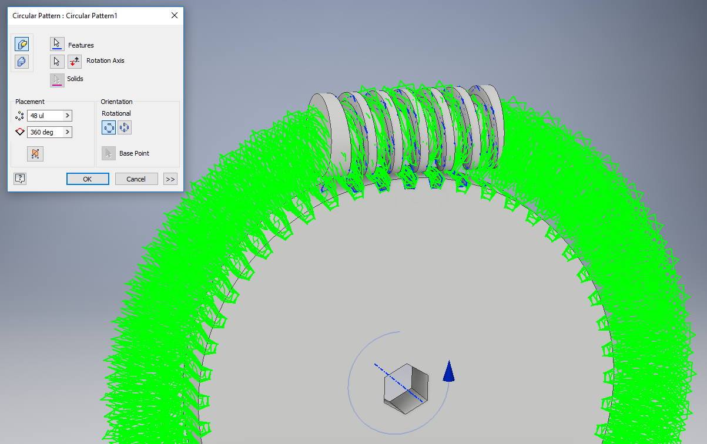
Task: Click the angle icon beside 360 deg
Action: coord(19,132)
